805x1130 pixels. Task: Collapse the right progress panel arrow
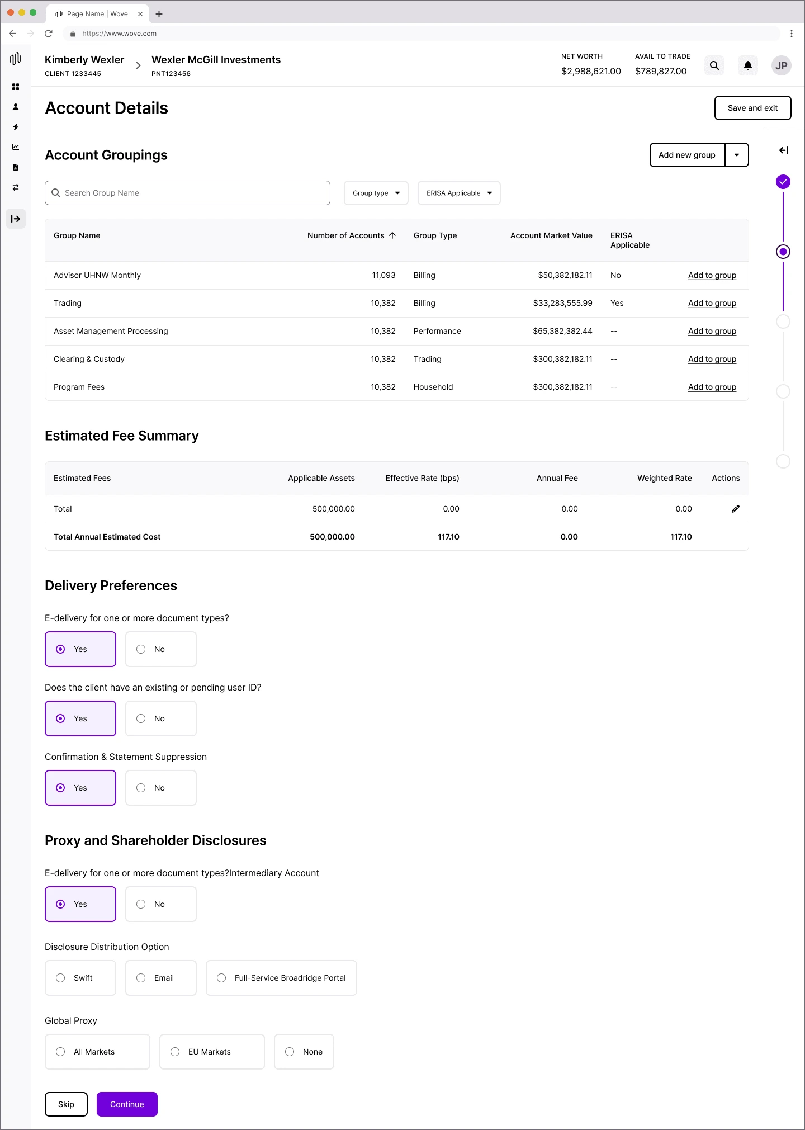(x=784, y=150)
